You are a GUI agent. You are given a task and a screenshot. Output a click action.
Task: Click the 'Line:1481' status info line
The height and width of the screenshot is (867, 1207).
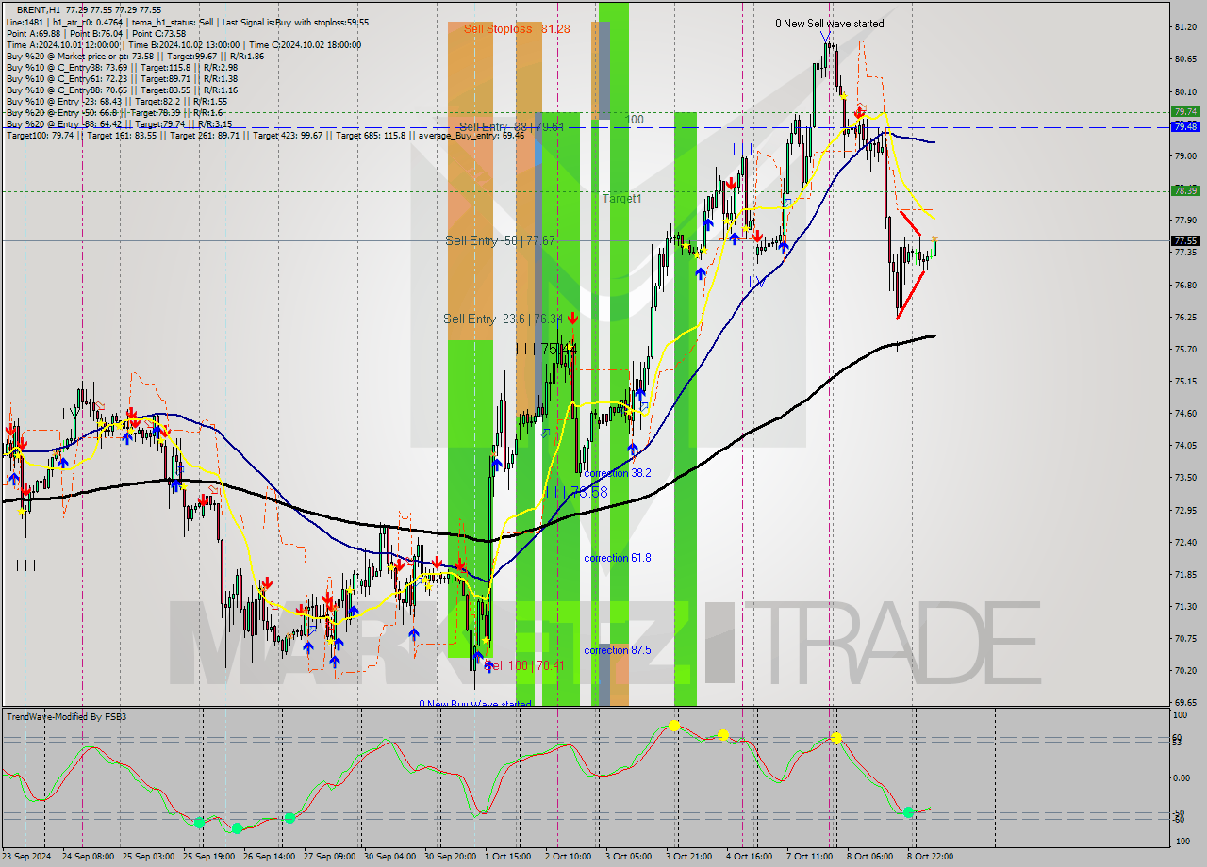(188, 22)
